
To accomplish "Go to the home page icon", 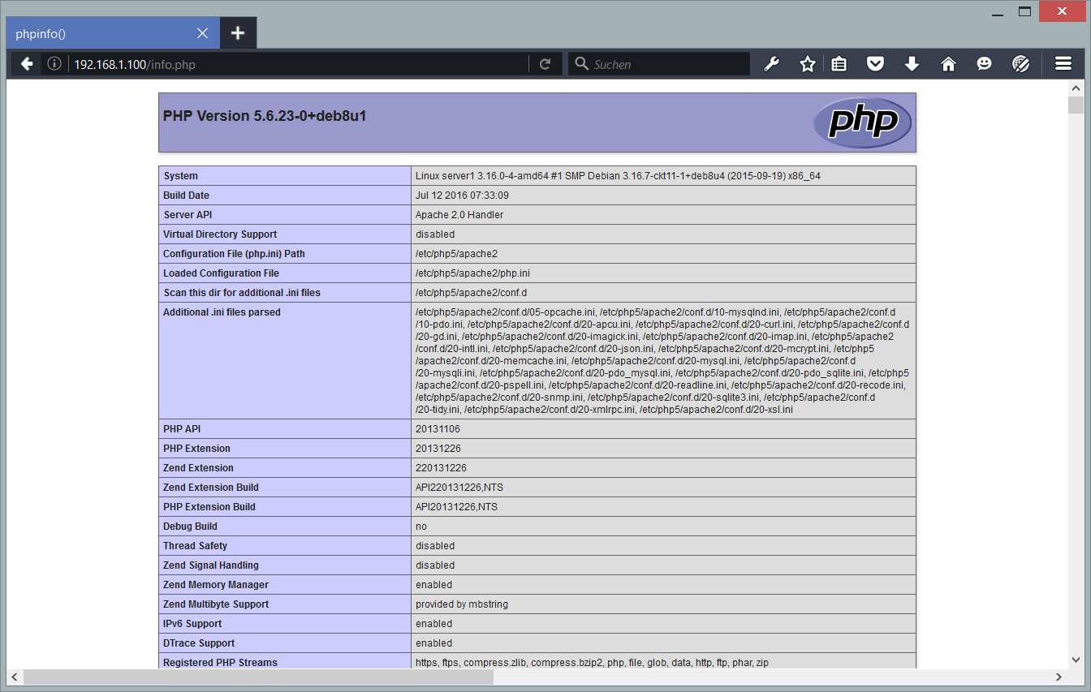I will point(948,64).
